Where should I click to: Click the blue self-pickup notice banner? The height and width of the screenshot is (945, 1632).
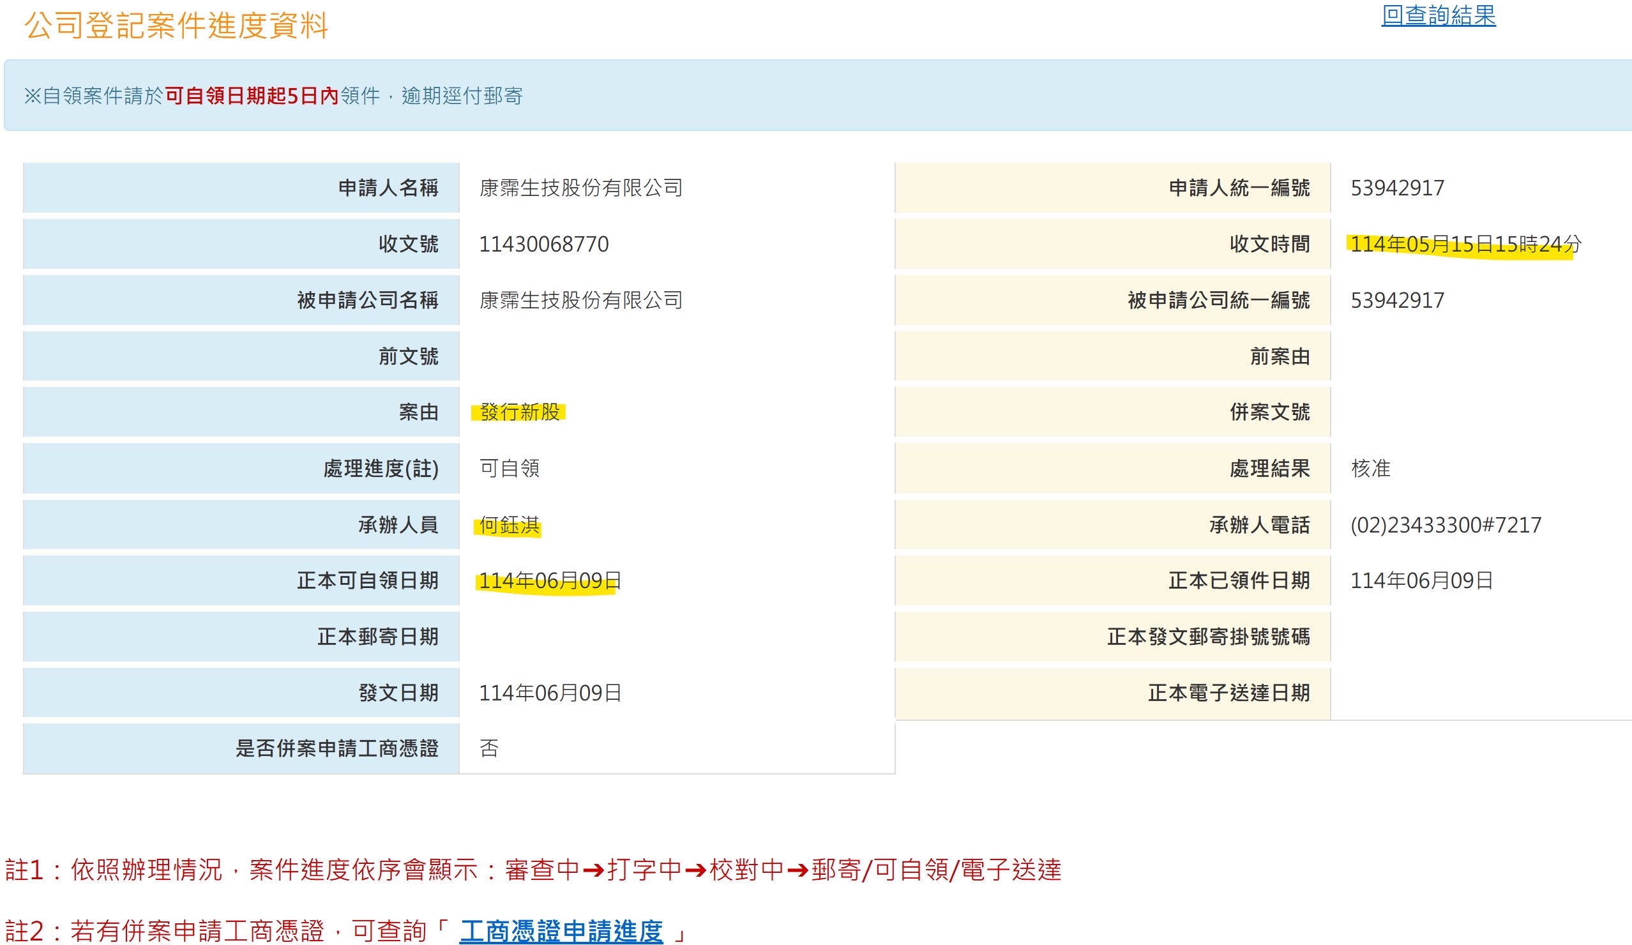816,96
